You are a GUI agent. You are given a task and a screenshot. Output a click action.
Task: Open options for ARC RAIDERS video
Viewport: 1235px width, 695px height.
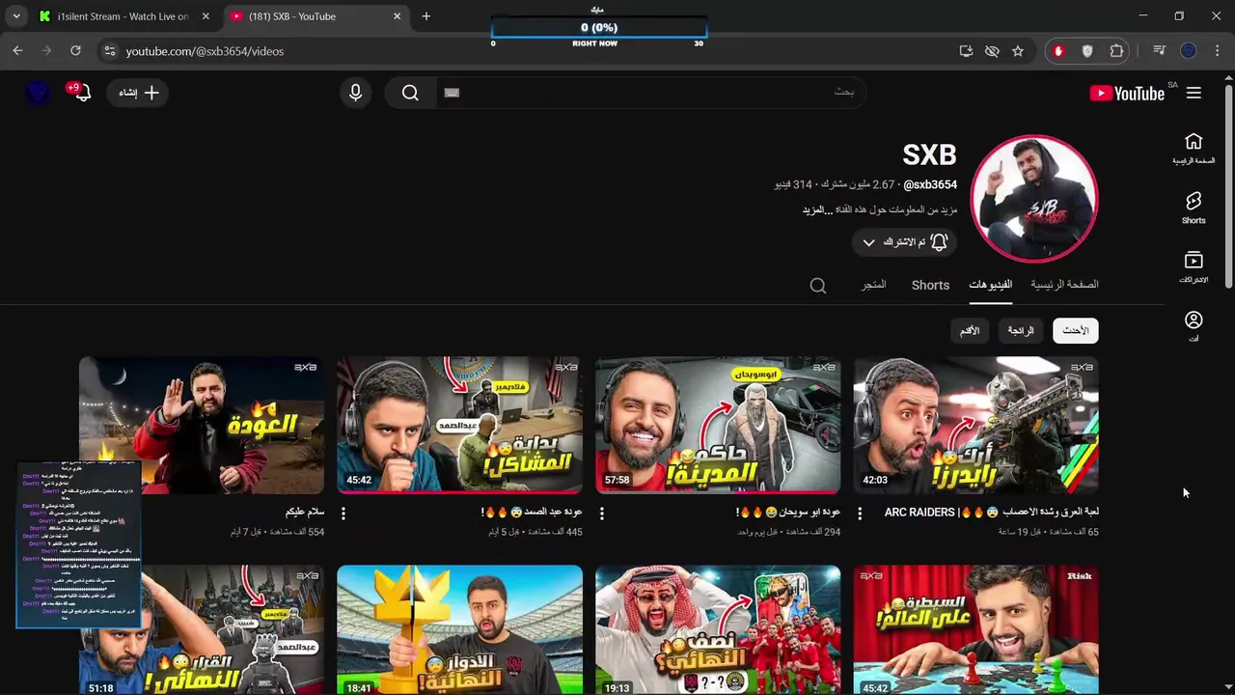click(860, 514)
